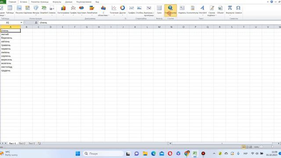Viewport: 281px width, 158px height.
Task: Open the Символ dialog
Action: click(238, 10)
